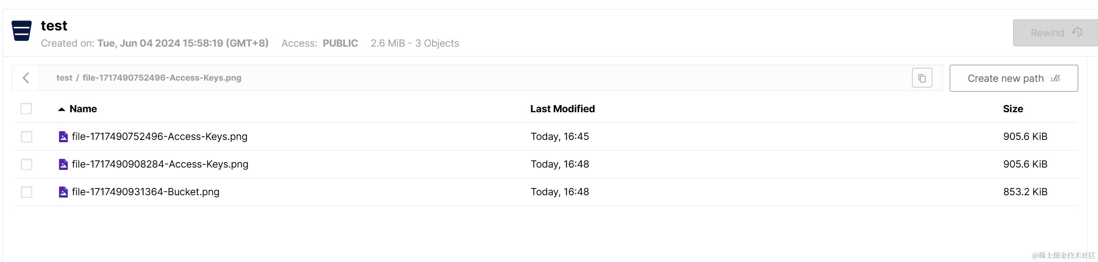Check the box for file-1717490752496-Access-Keys.png
The image size is (1098, 262).
pos(27,137)
